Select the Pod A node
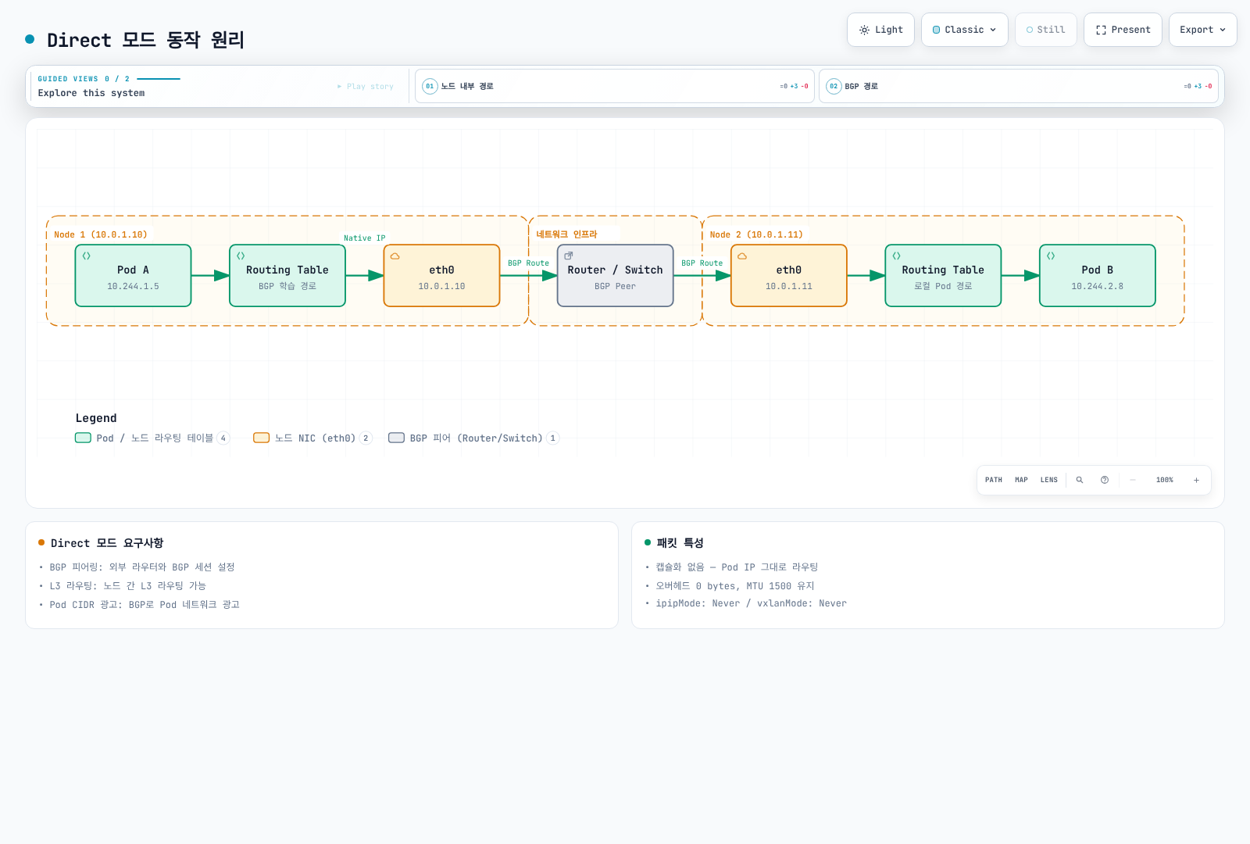 click(133, 276)
